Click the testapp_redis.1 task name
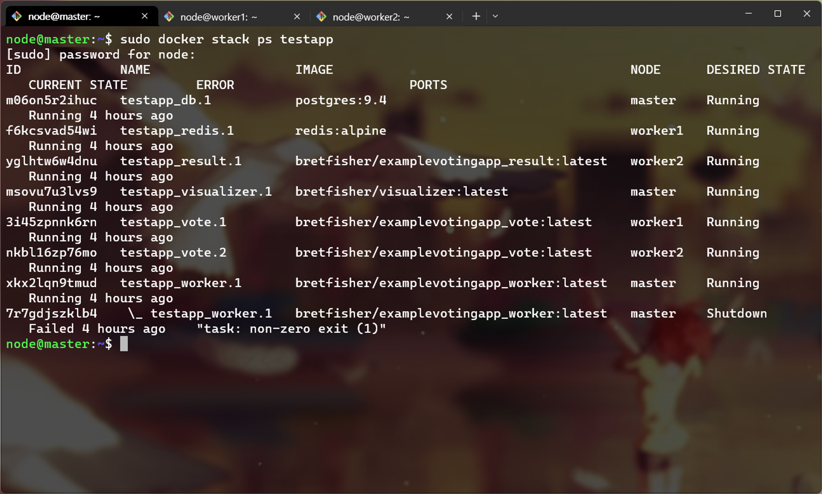Viewport: 822px width, 494px height. click(x=177, y=131)
